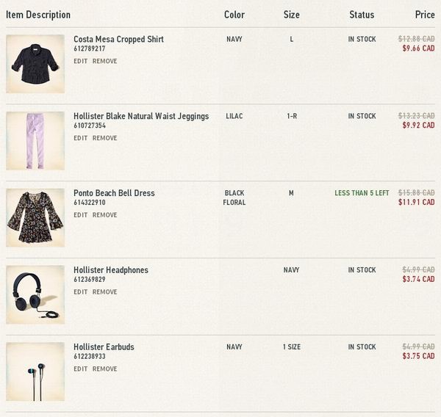Screen dimensions: 441x417
Task: Select the navy headphones product image
Action: click(x=35, y=295)
